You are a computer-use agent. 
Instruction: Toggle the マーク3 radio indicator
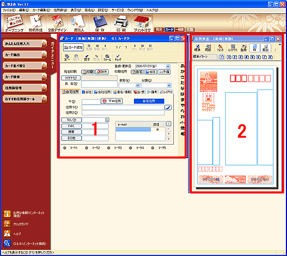[109, 148]
